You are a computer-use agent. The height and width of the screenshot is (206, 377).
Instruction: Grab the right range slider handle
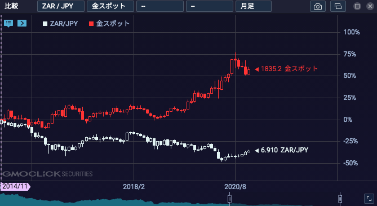click(x=340, y=199)
